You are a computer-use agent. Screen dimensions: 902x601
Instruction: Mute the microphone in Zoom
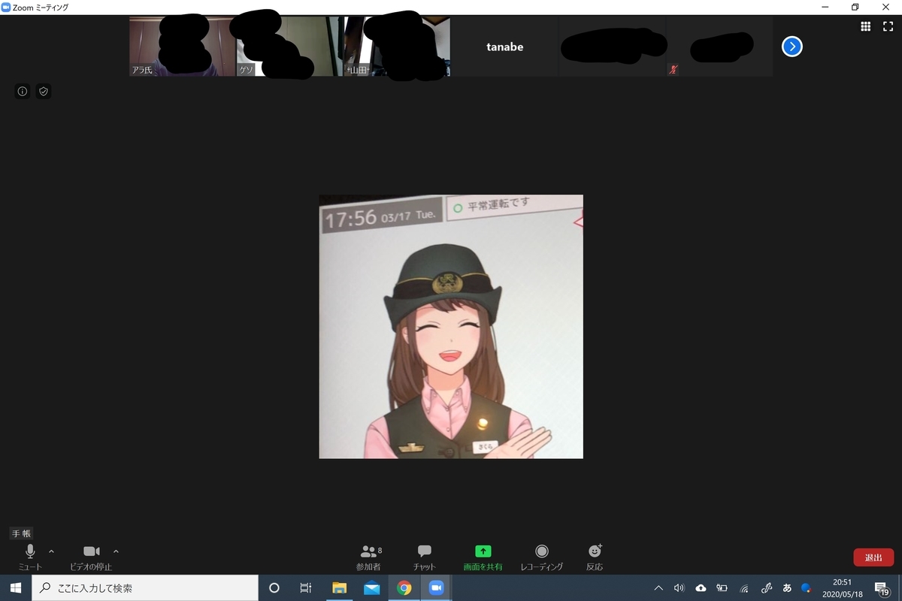tap(30, 557)
